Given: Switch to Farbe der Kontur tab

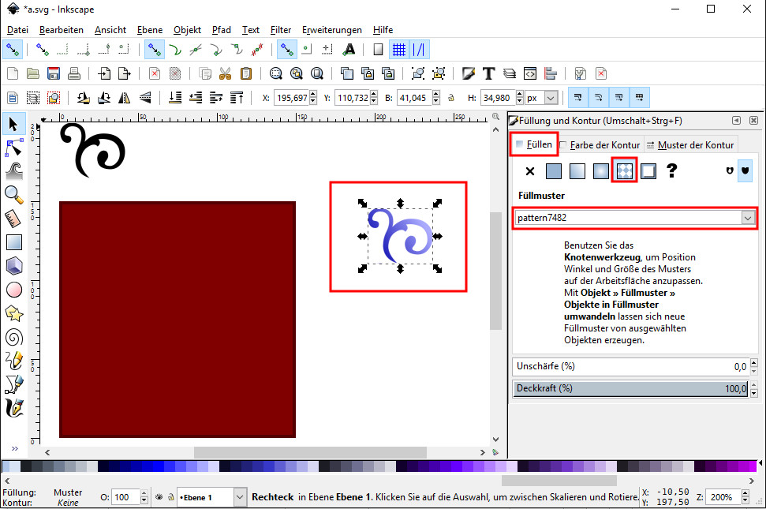Looking at the screenshot, I should [603, 144].
